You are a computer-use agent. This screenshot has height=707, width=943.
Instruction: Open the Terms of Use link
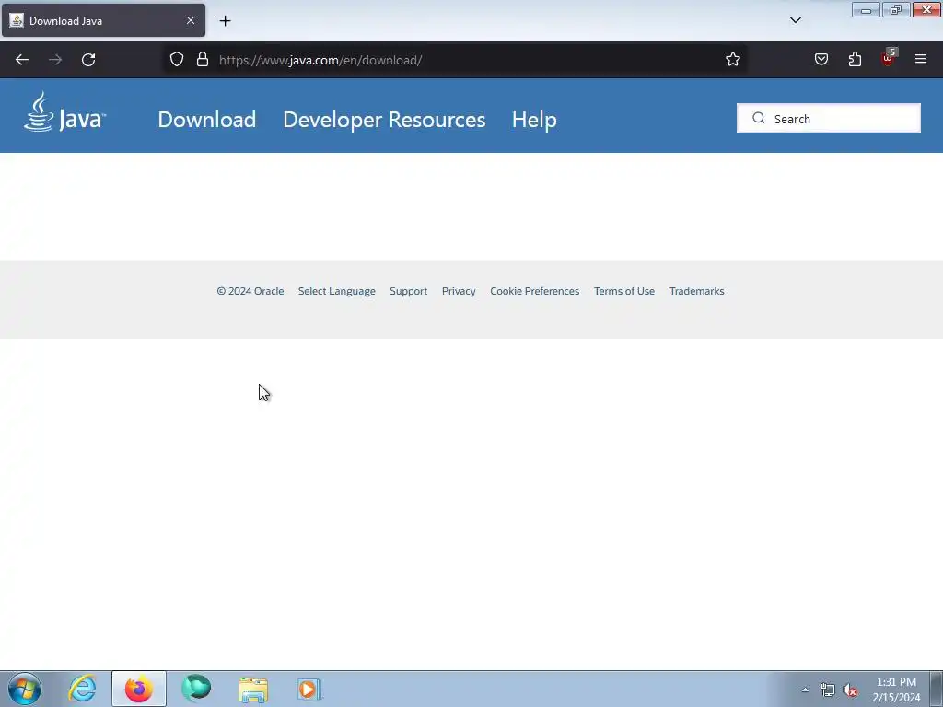(624, 291)
